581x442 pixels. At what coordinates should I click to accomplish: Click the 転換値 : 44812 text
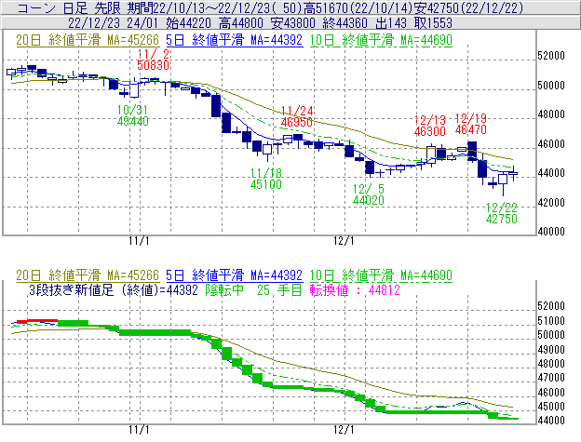point(355,289)
